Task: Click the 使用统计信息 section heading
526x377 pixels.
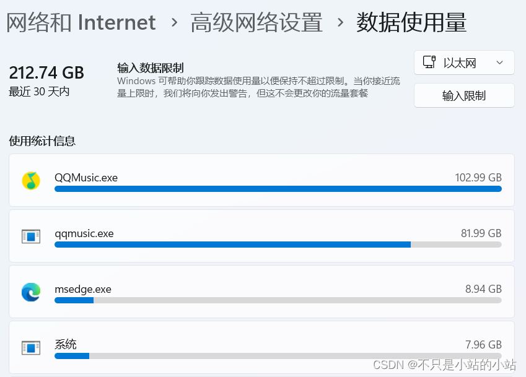Action: [42, 141]
